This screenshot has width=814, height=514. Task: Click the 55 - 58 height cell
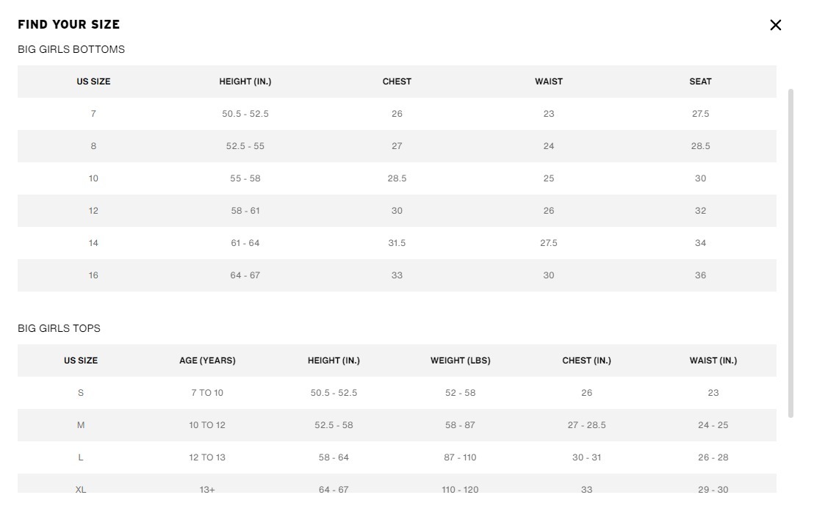(x=245, y=178)
